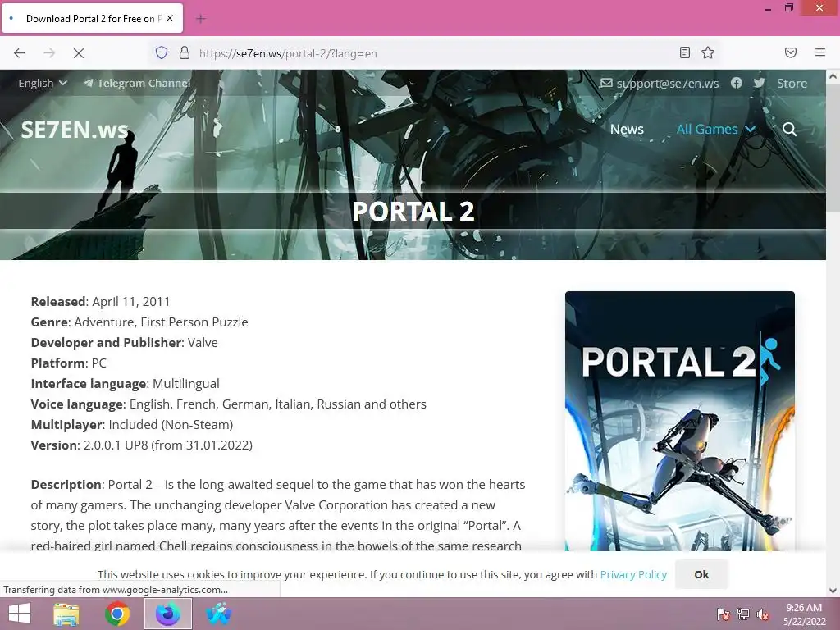Viewport: 840px width, 630px height.
Task: Close the Download Portal 2 tab
Action: (170, 18)
